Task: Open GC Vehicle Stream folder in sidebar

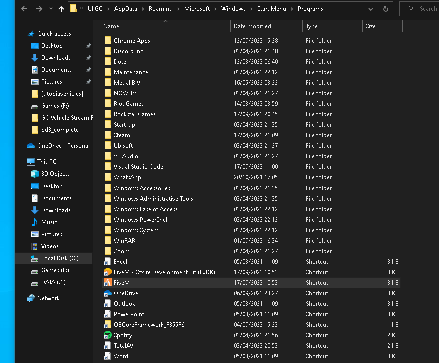Action: [62, 118]
